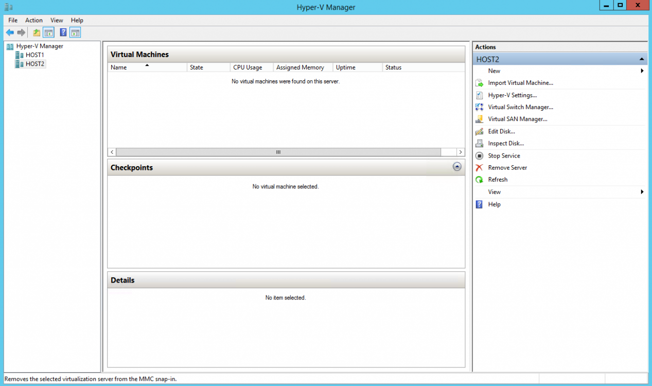Open Import Virtual Machine wizard
Viewport: 652px width, 386px height.
[x=520, y=83]
